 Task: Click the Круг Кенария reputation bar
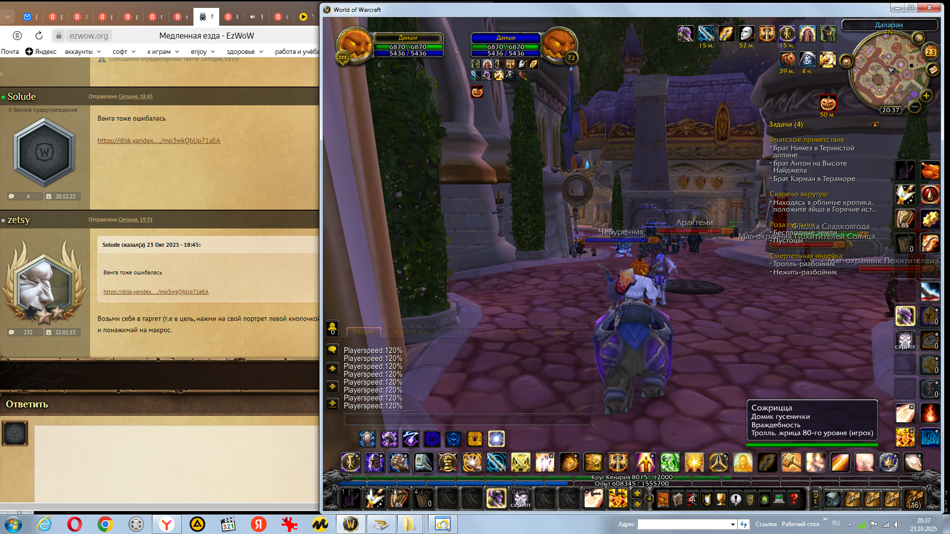click(631, 477)
